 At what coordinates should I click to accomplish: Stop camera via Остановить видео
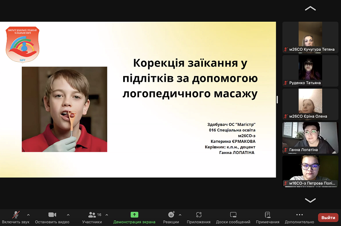52,215
